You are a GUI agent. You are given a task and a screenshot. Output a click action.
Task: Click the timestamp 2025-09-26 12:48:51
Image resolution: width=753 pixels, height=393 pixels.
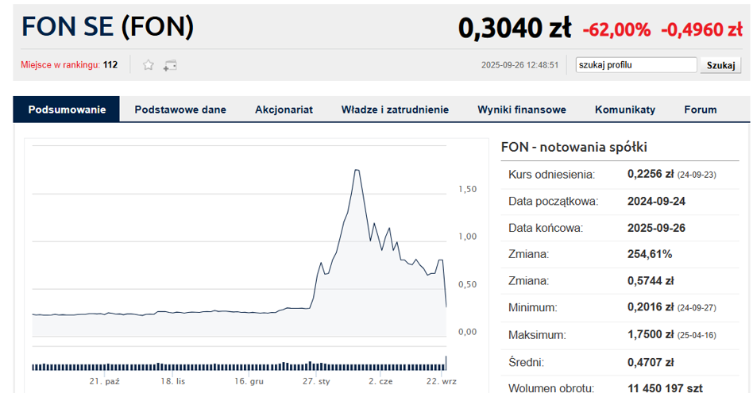pyautogui.click(x=519, y=65)
